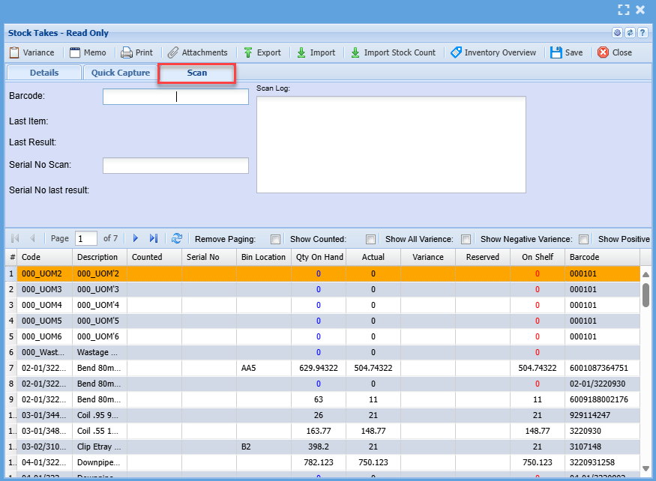Jump to the last page arrow
This screenshot has height=481, width=656.
[154, 238]
